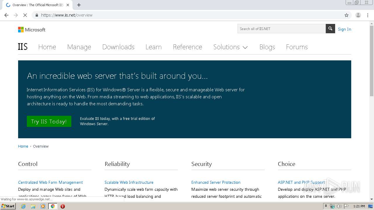Screen dimensions: 374x210
Task: Open the Forums nav item
Action: [297, 47]
